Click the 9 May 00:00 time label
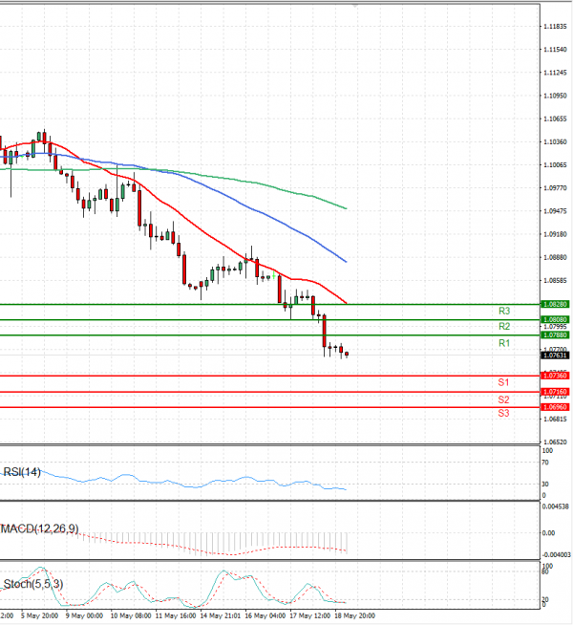This screenshot has height=625, width=573. click(x=84, y=615)
